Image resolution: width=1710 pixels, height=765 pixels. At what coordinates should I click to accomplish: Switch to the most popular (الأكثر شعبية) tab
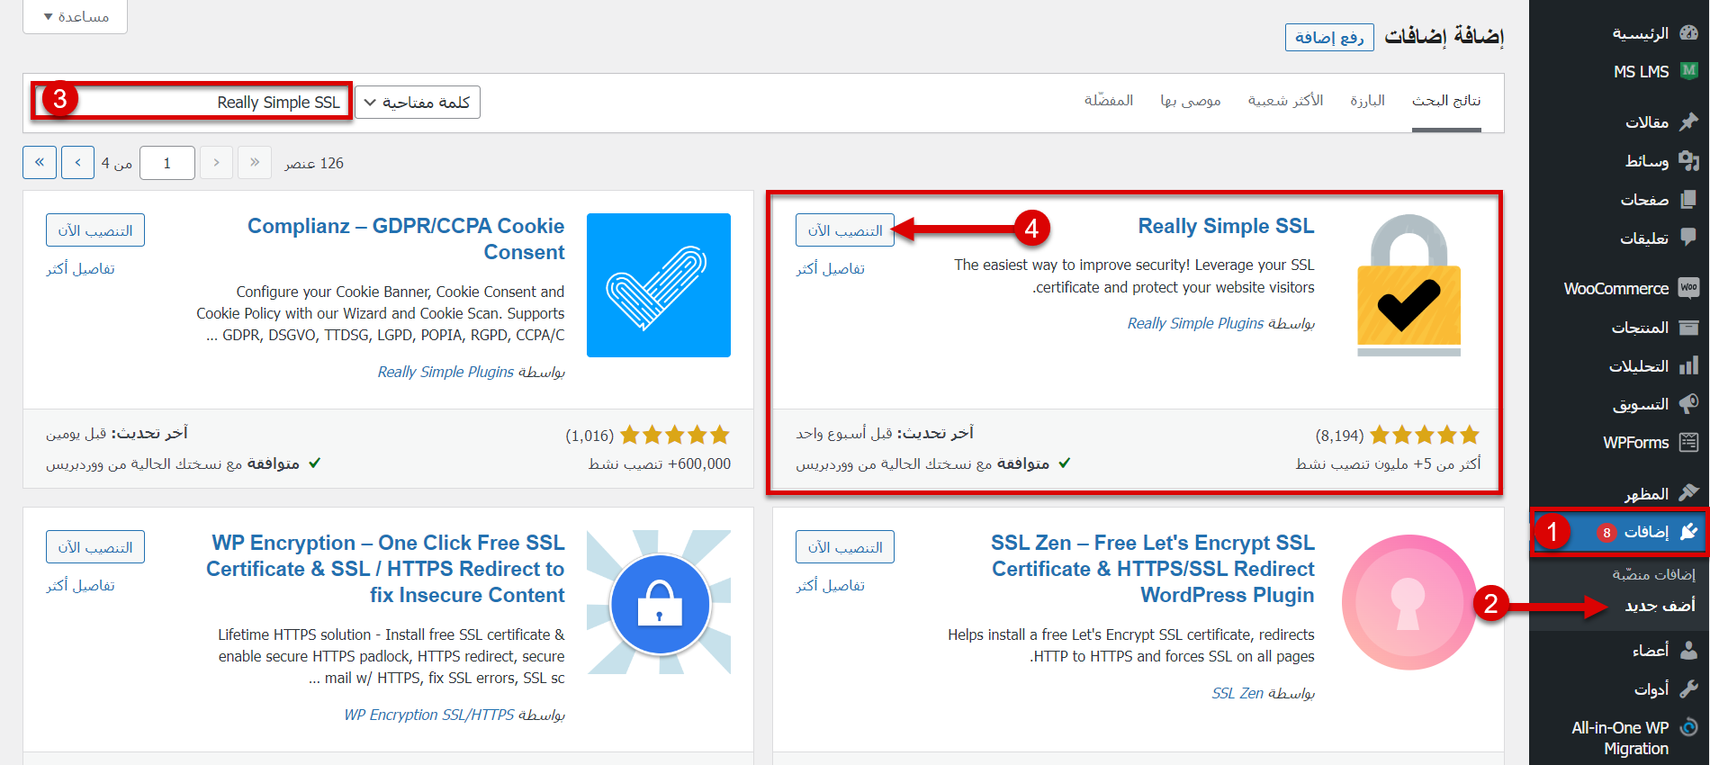point(1285,101)
